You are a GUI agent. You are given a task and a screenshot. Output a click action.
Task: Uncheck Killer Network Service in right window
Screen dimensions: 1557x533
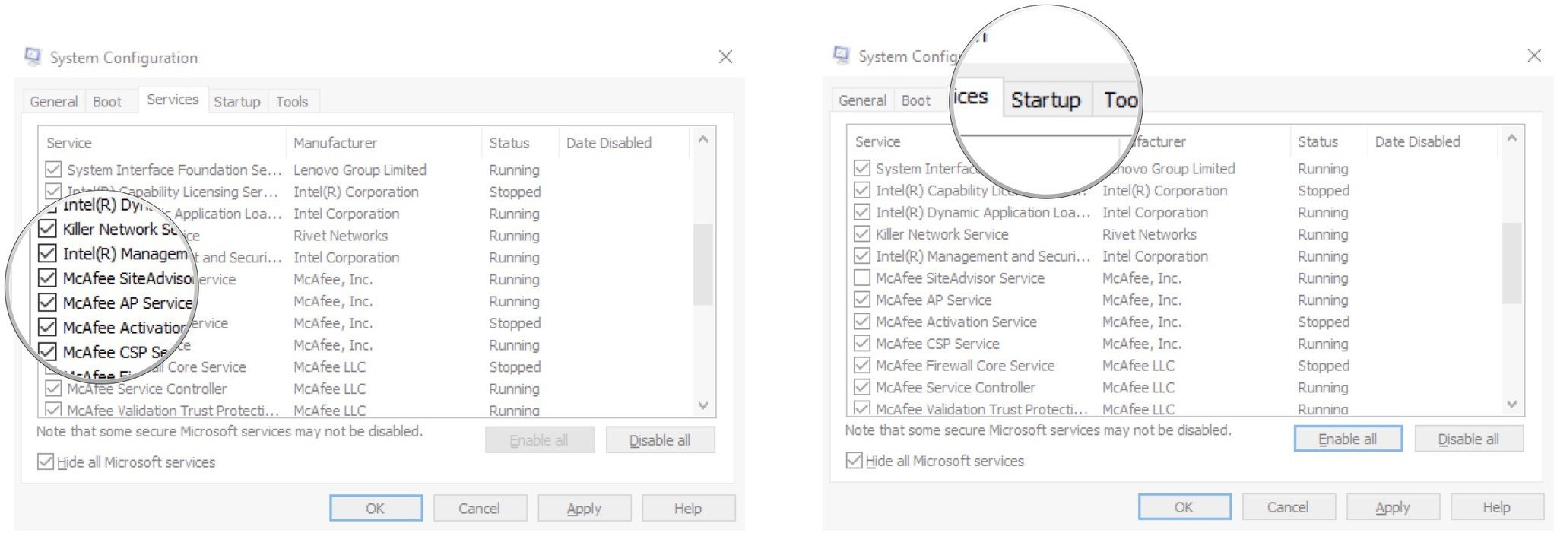point(862,233)
